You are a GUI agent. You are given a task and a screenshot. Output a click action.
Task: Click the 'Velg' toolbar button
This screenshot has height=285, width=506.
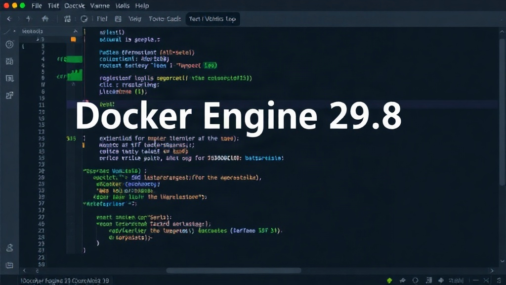[x=135, y=19]
